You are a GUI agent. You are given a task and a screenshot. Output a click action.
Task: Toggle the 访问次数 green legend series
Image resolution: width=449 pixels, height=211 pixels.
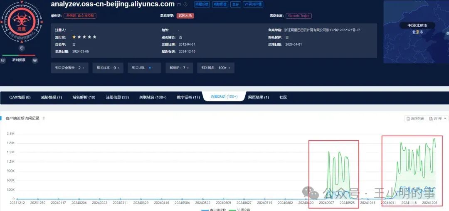[x=240, y=210]
